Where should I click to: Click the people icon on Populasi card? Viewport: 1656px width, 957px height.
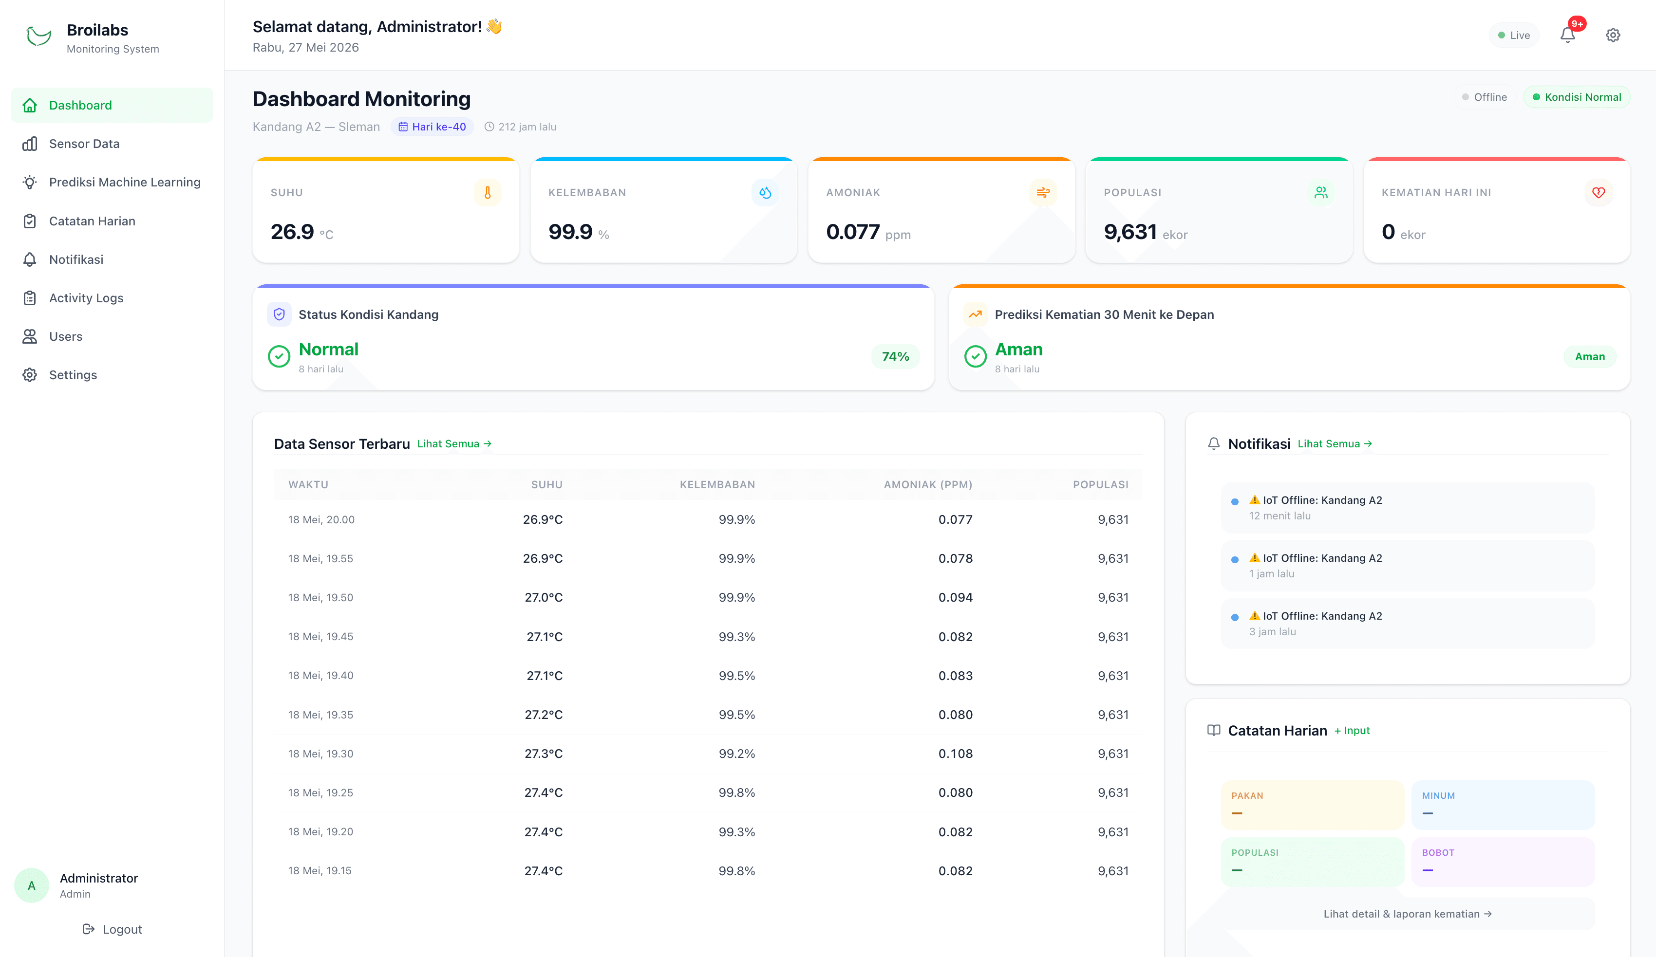(1321, 192)
